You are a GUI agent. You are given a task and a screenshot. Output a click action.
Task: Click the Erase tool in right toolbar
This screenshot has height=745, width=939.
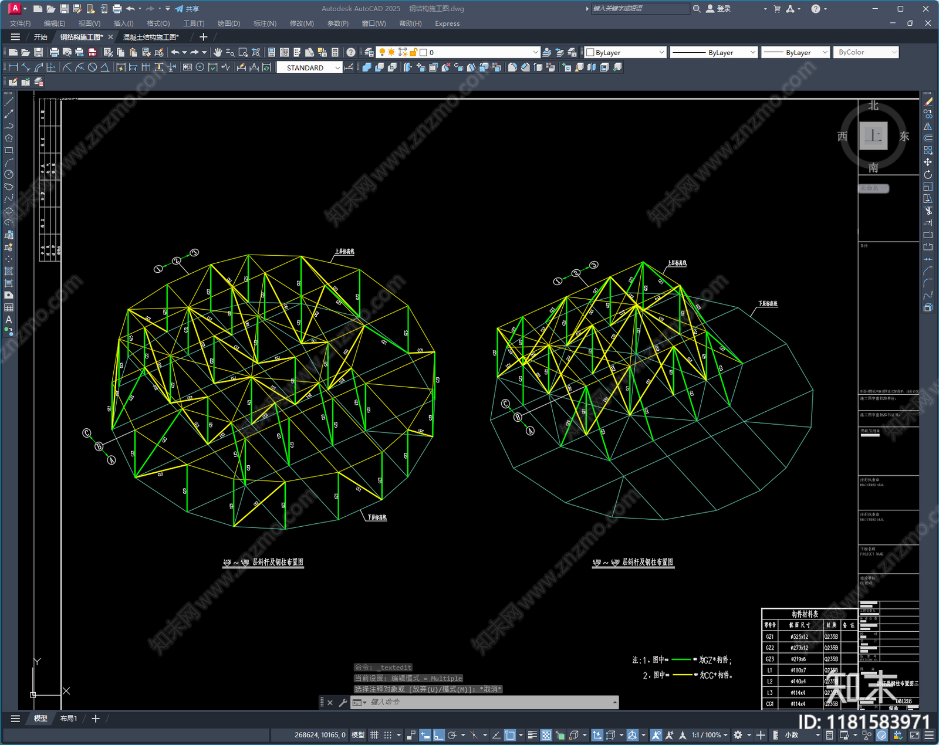coord(928,102)
